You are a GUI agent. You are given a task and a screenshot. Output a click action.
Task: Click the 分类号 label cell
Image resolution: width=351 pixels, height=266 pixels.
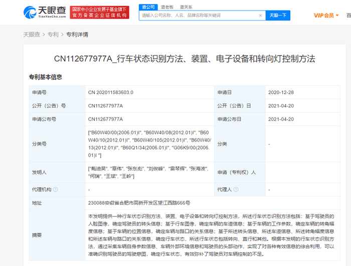click(x=57, y=144)
